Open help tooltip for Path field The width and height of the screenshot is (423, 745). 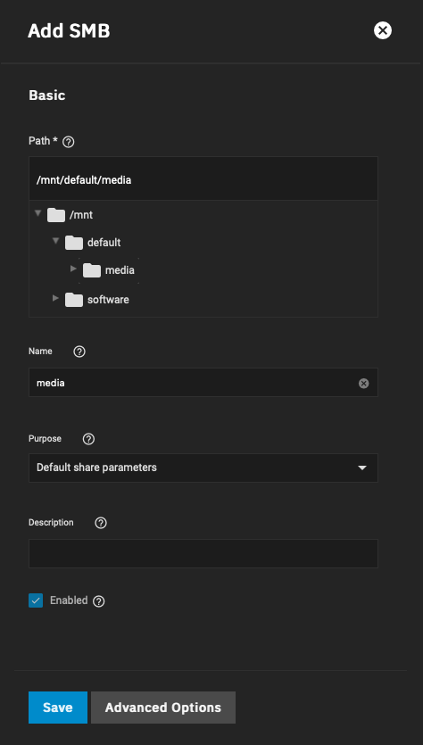click(69, 142)
